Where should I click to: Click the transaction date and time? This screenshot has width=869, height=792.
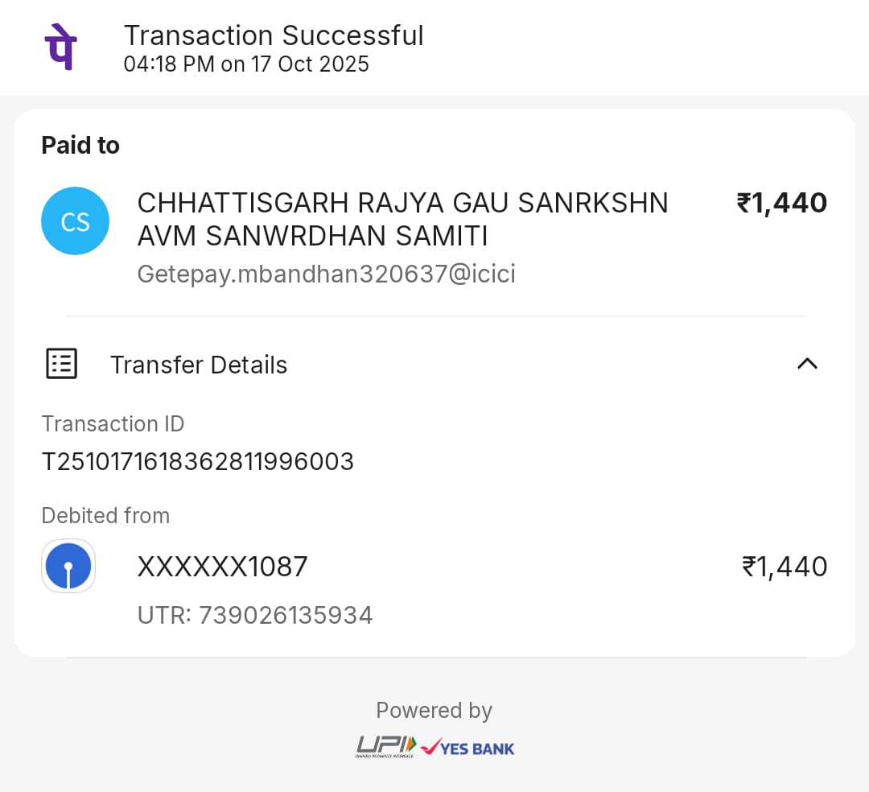point(246,64)
